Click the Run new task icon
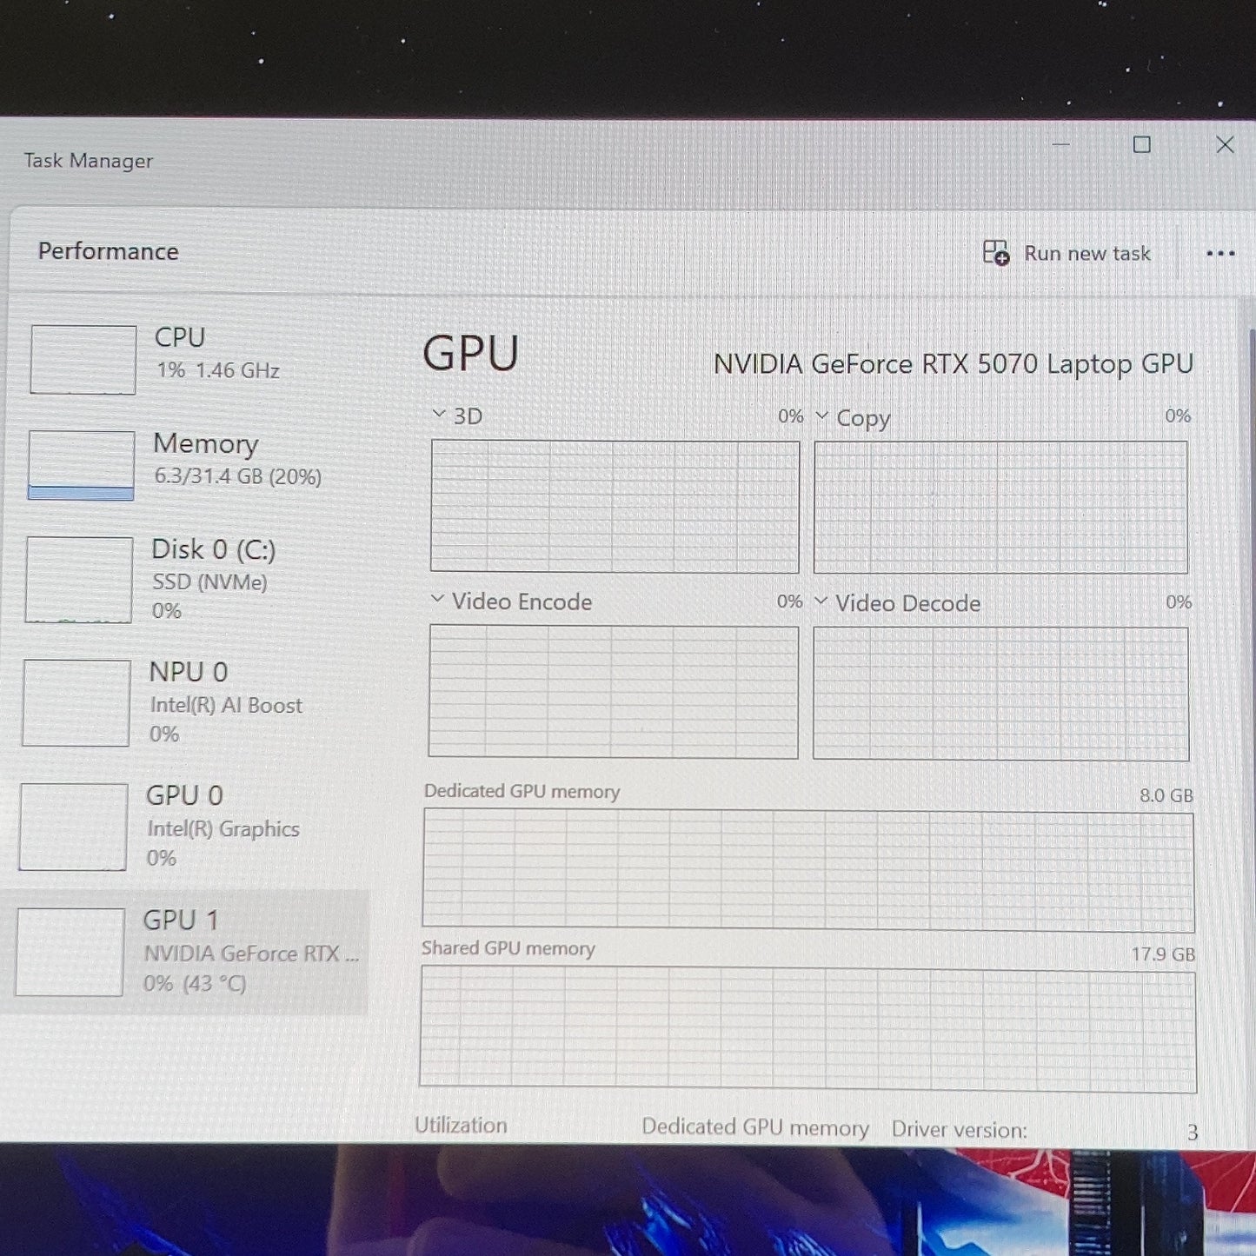 [996, 253]
